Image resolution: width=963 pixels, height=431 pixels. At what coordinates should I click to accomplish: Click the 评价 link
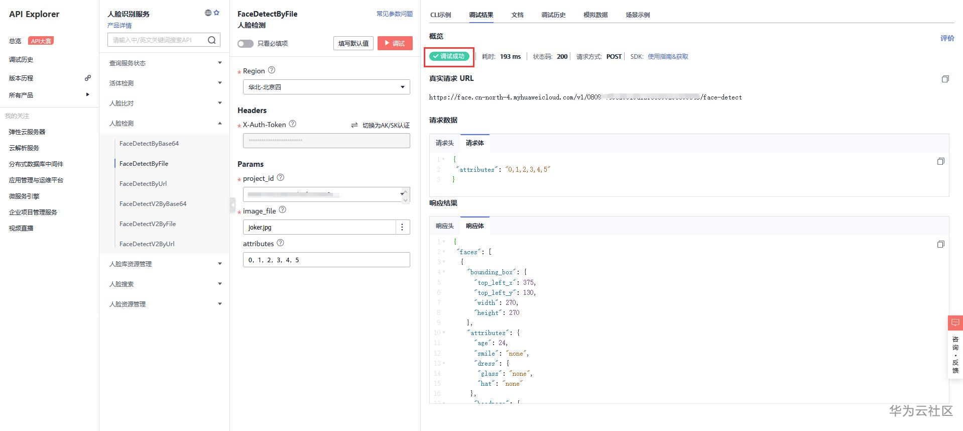(x=947, y=38)
